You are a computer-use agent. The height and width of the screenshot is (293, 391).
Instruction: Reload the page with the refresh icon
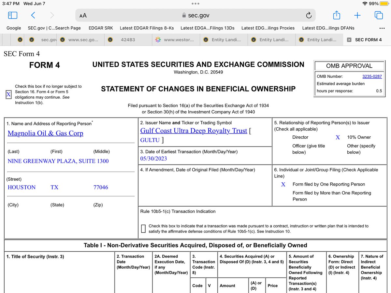[x=309, y=15]
